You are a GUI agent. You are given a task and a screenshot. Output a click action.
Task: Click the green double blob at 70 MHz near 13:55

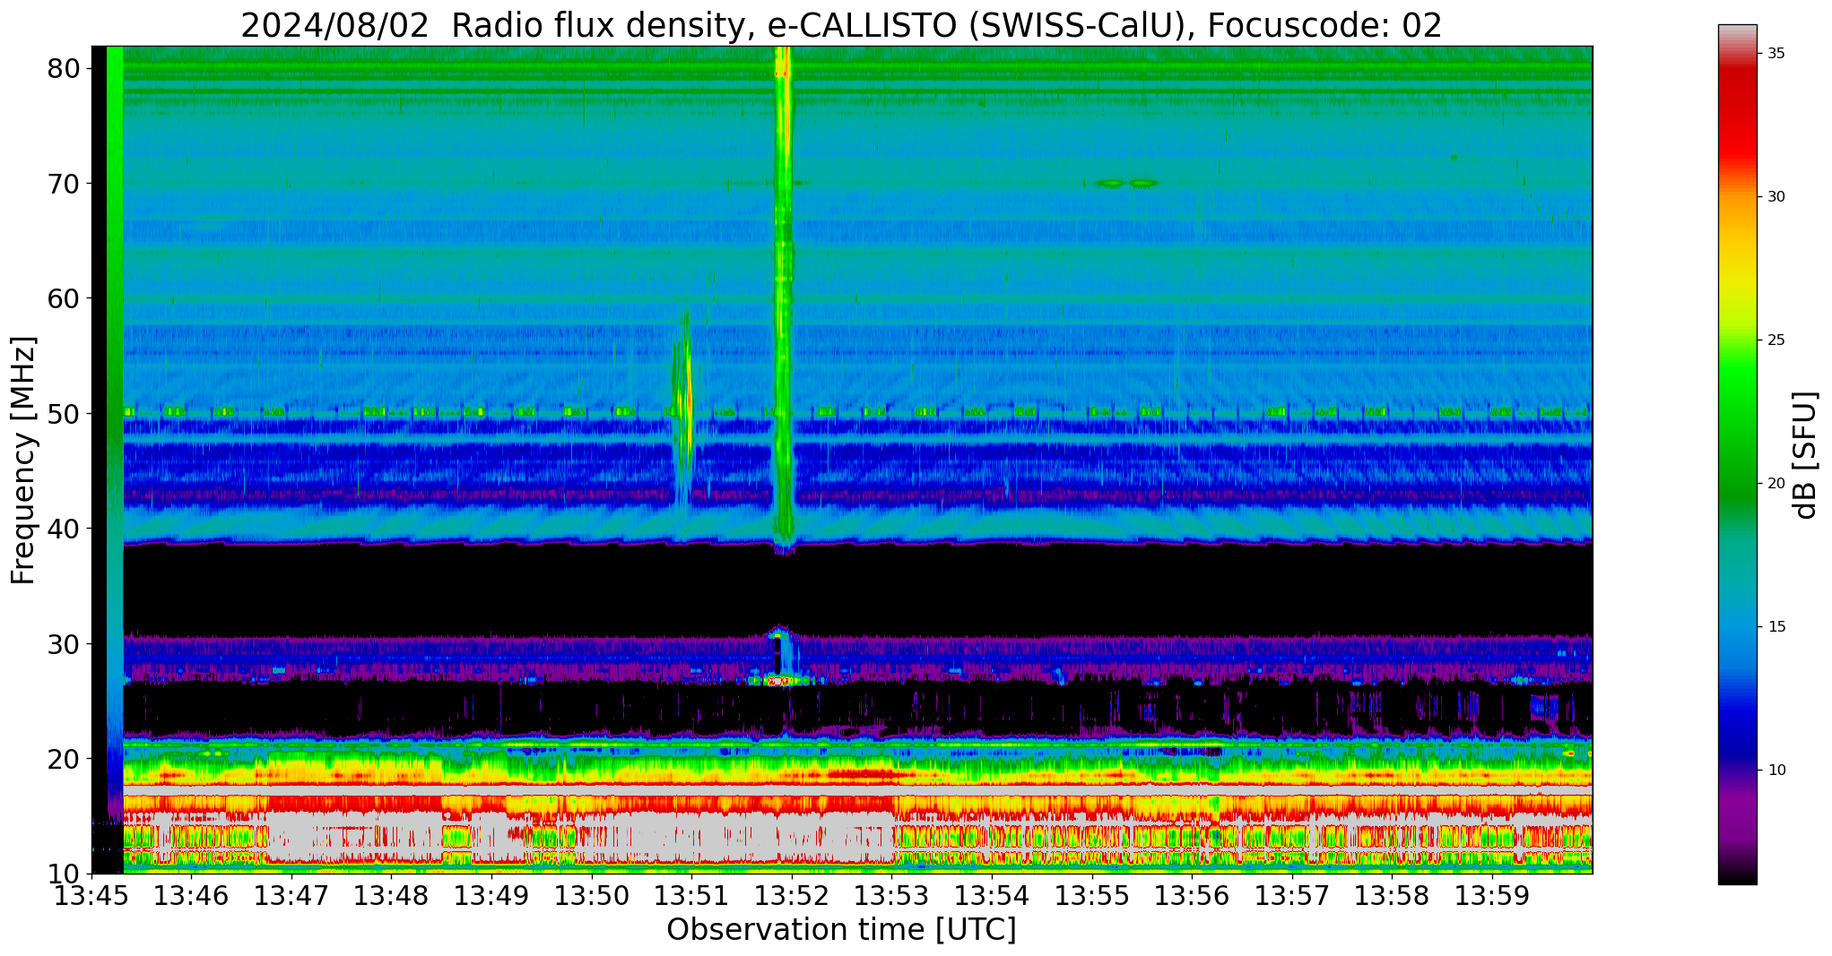[x=1127, y=183]
